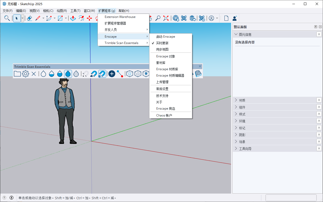Open a scan file in Trimble Scan Essentials
Viewport: 323px width, 202px height.
tap(17, 74)
